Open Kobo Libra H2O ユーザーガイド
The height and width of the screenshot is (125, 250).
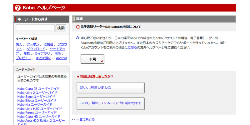pos(40,109)
